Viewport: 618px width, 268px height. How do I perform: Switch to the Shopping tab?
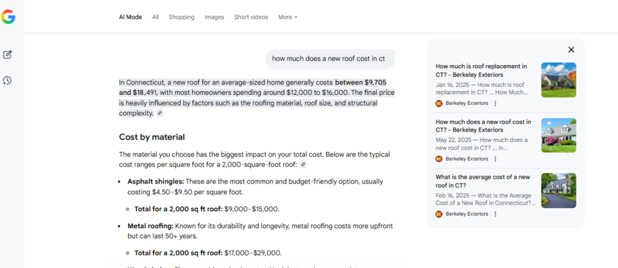pyautogui.click(x=182, y=18)
